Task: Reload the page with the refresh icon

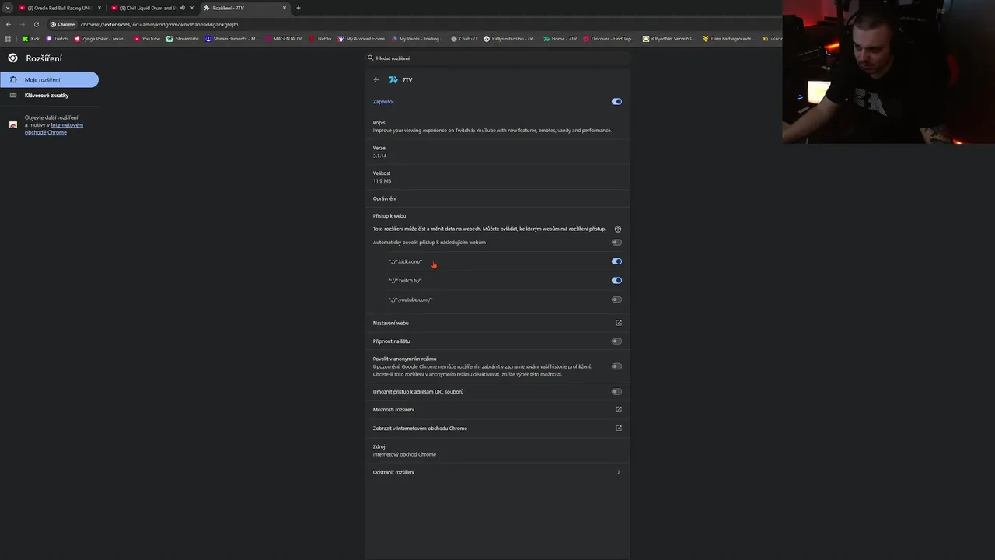Action: click(36, 24)
